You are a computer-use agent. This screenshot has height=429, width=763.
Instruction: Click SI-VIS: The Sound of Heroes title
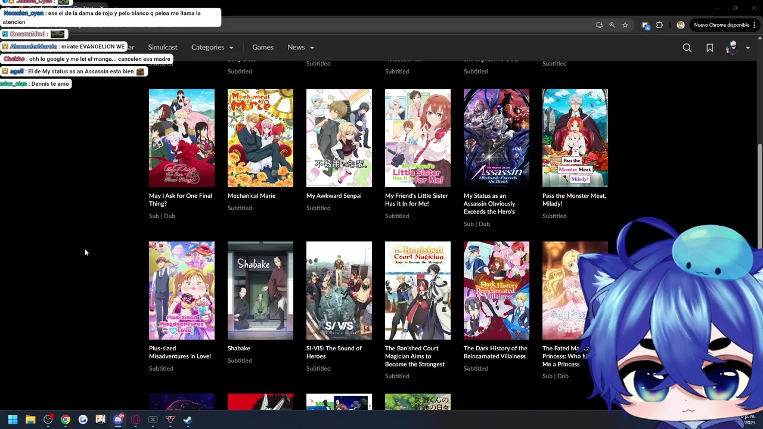(334, 352)
